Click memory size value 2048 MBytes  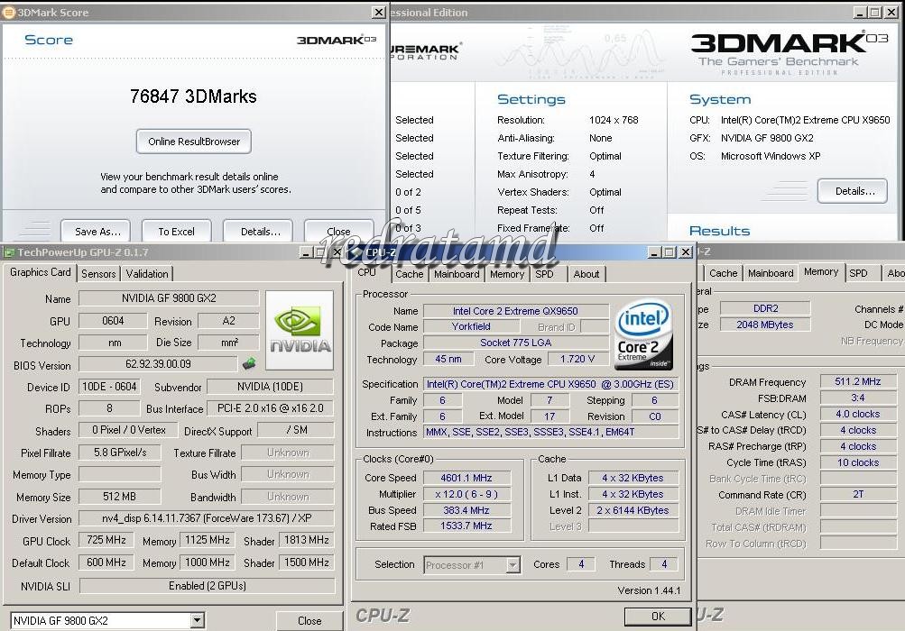pyautogui.click(x=765, y=325)
